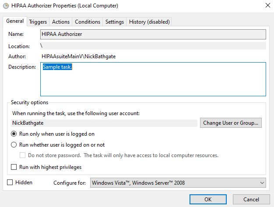The height and width of the screenshot is (207, 274).
Task: Click the task scheduler clock icon in title bar
Action: tap(6, 6)
